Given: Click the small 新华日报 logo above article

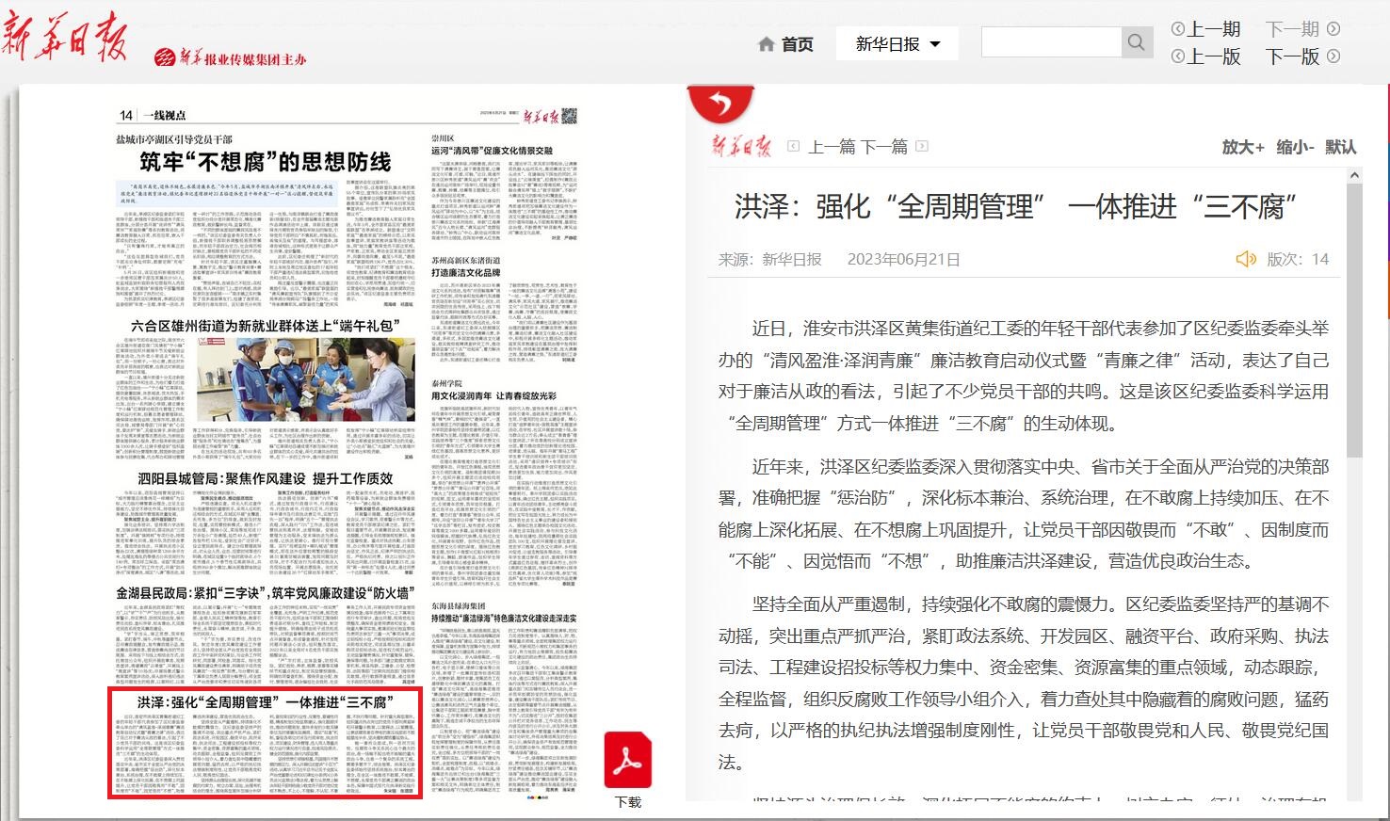Looking at the screenshot, I should [x=742, y=147].
